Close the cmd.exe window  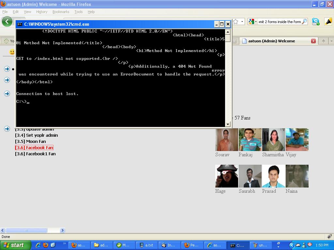[x=228, y=24]
